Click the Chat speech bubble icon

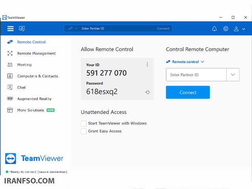coord(10,87)
